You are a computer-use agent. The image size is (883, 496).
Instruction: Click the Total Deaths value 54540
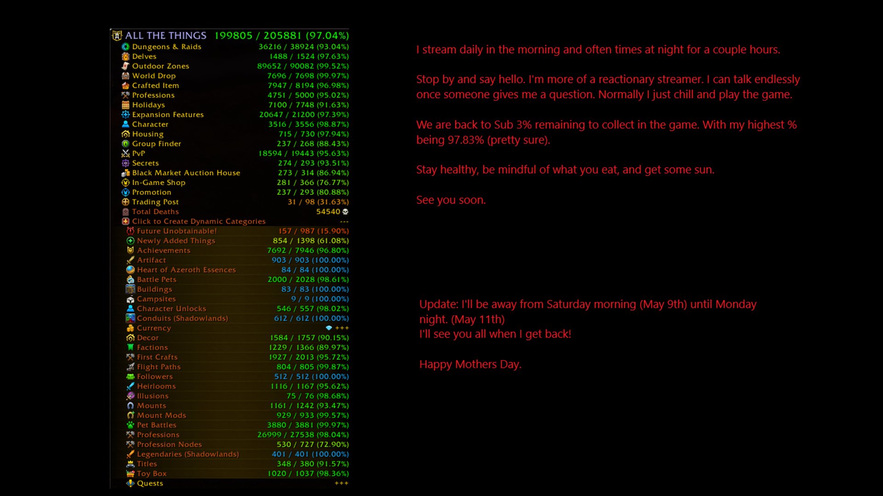[x=328, y=212]
